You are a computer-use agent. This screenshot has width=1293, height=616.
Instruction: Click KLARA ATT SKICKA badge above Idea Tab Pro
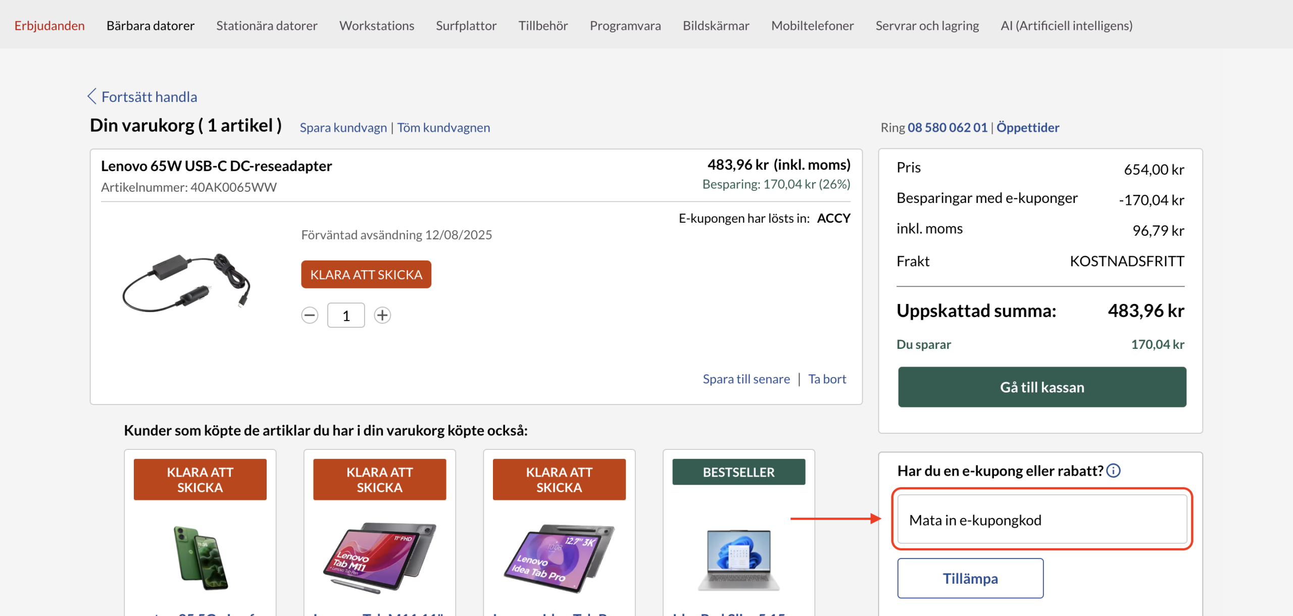click(x=559, y=479)
